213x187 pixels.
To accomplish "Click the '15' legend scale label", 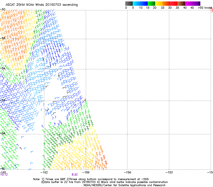I will (148, 8).
